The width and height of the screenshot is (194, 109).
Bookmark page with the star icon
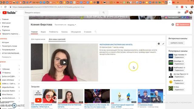pos(177,7)
